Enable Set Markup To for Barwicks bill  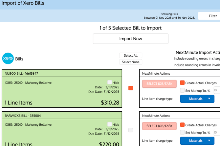point(182,132)
